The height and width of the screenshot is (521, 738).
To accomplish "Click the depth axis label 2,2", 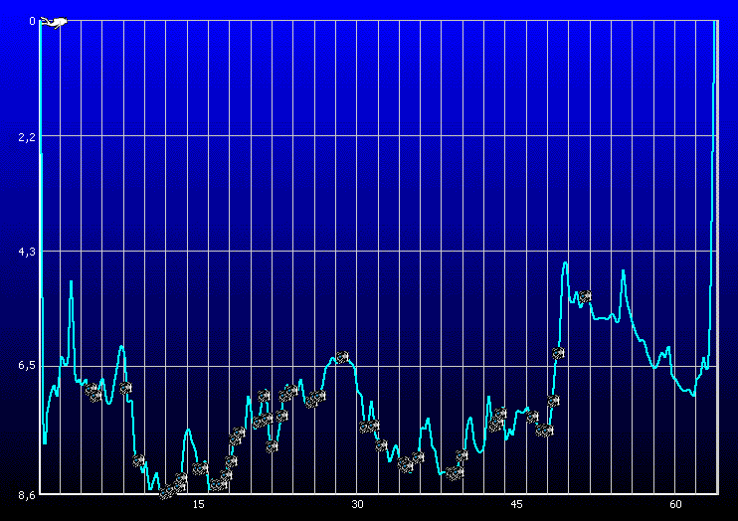I will click(x=26, y=137).
